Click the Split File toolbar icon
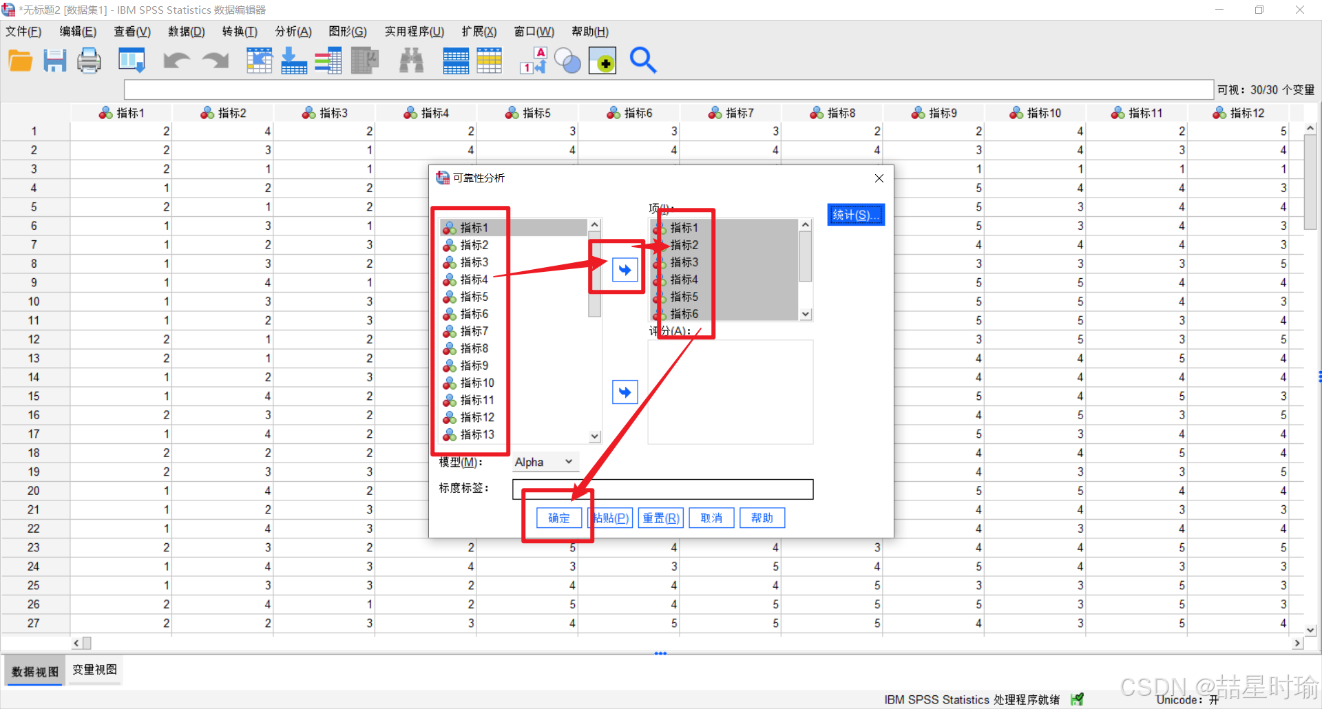The width and height of the screenshot is (1322, 709). pyautogui.click(x=456, y=61)
